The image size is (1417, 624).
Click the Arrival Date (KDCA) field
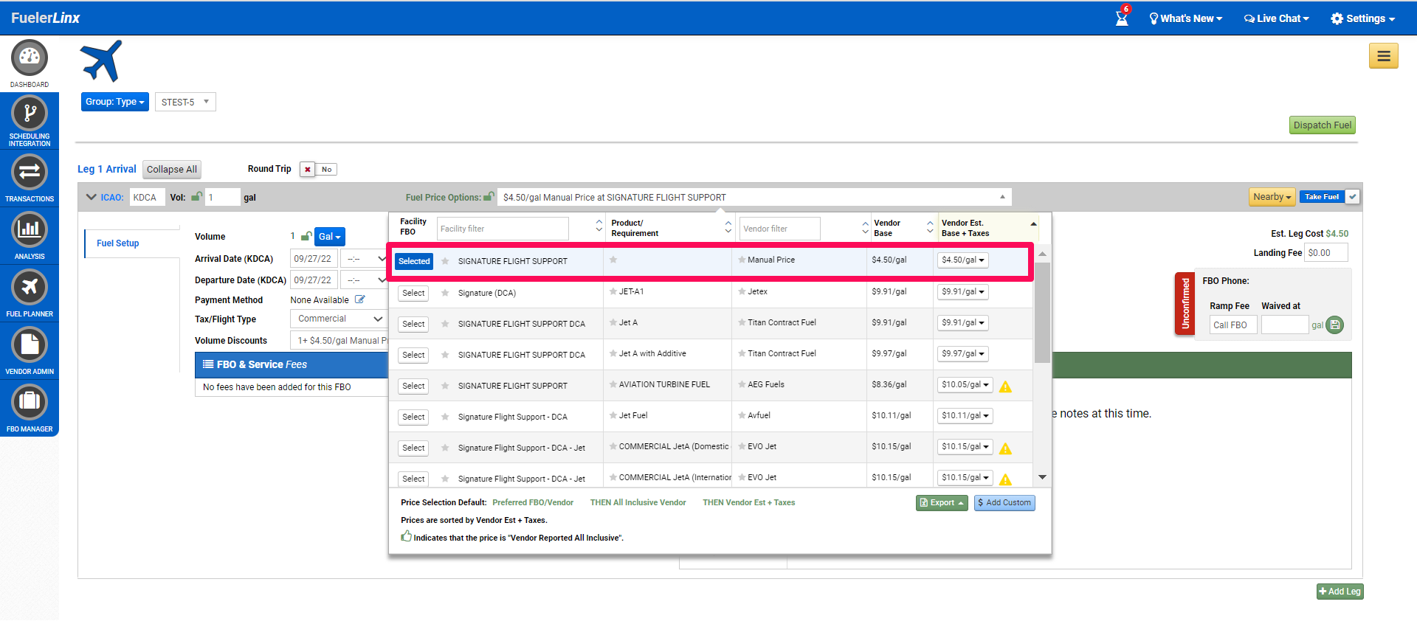pyautogui.click(x=314, y=259)
